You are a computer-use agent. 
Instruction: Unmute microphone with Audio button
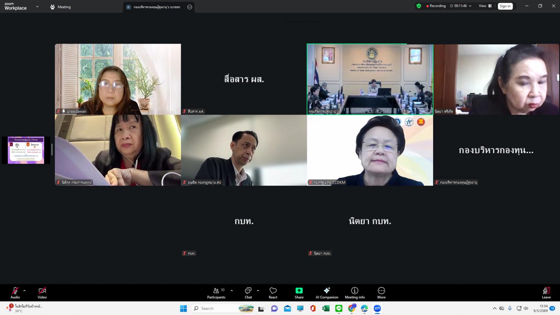(15, 292)
